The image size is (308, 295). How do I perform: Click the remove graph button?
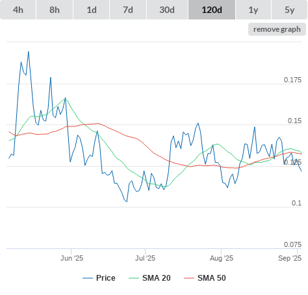[x=277, y=29]
